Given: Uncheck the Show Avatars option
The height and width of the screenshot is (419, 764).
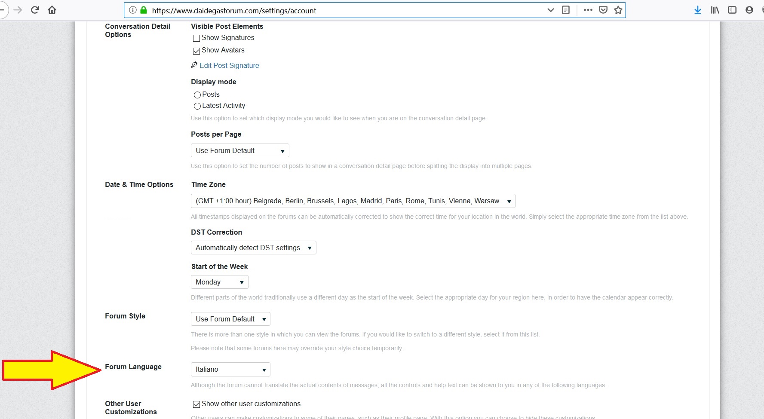Looking at the screenshot, I should (196, 51).
